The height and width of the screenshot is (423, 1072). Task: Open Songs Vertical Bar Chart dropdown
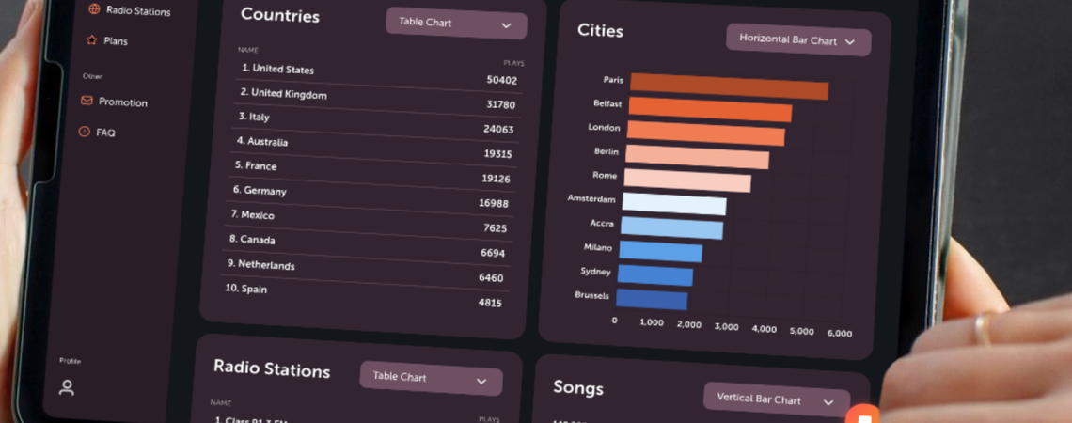tap(777, 399)
